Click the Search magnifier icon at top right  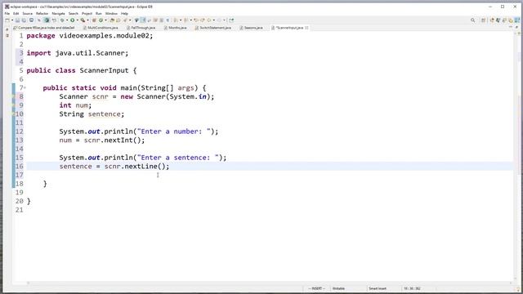472,20
